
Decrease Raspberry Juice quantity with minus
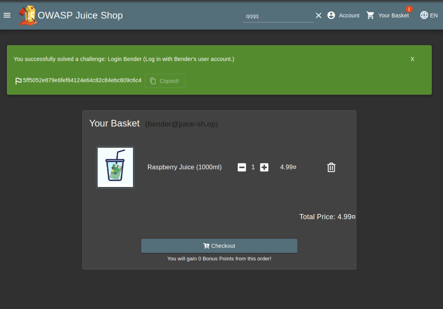(242, 167)
